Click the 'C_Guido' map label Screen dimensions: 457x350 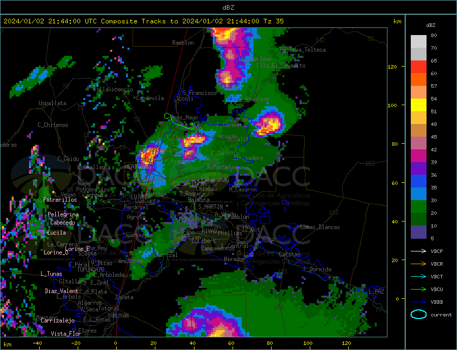68,159
